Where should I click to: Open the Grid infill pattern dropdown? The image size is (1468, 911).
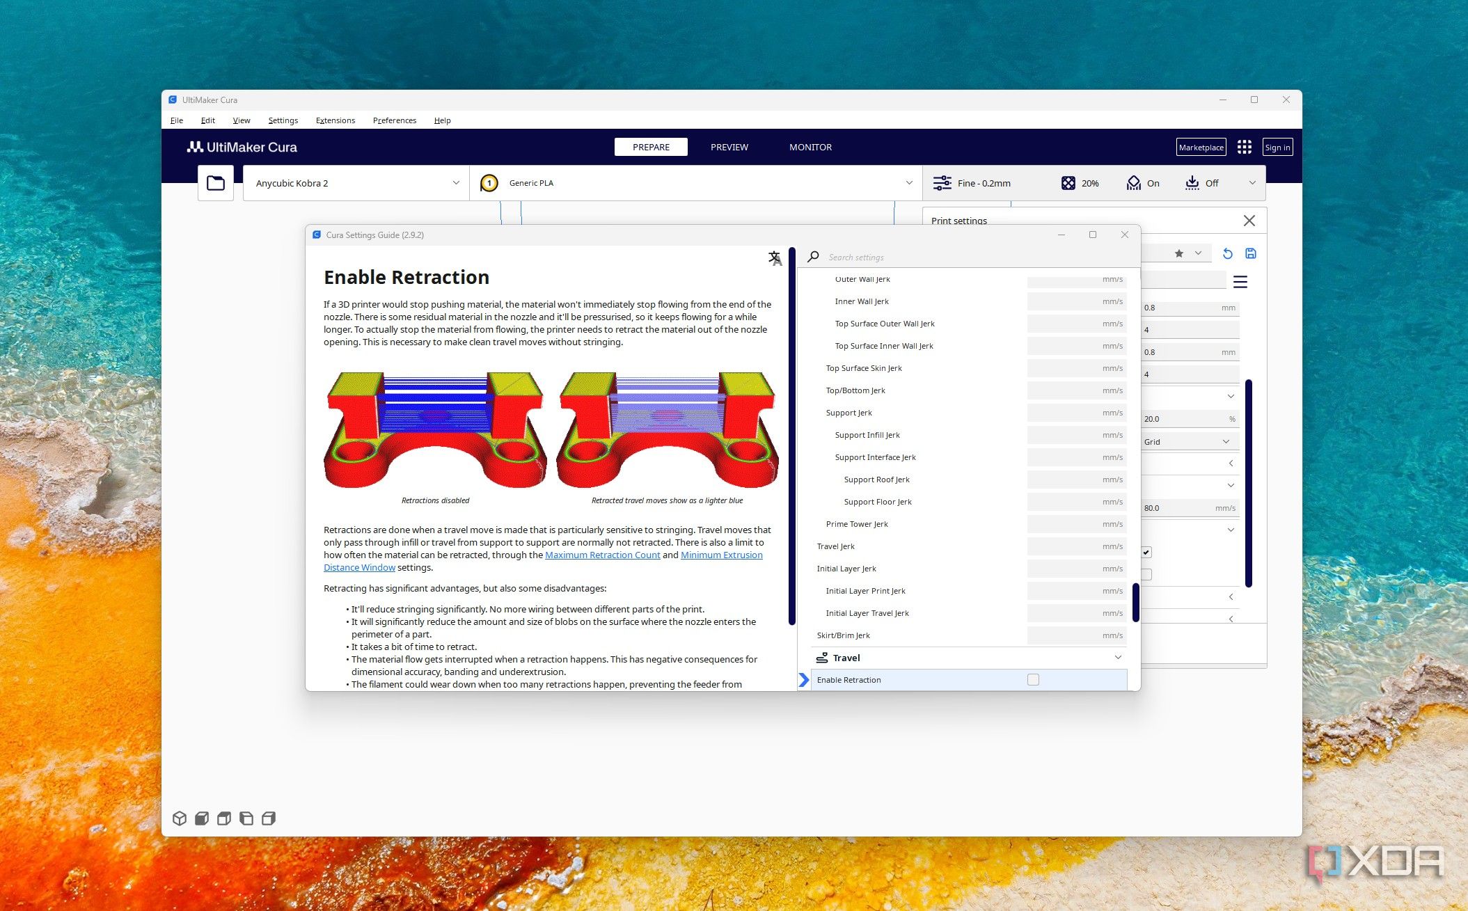1188,442
